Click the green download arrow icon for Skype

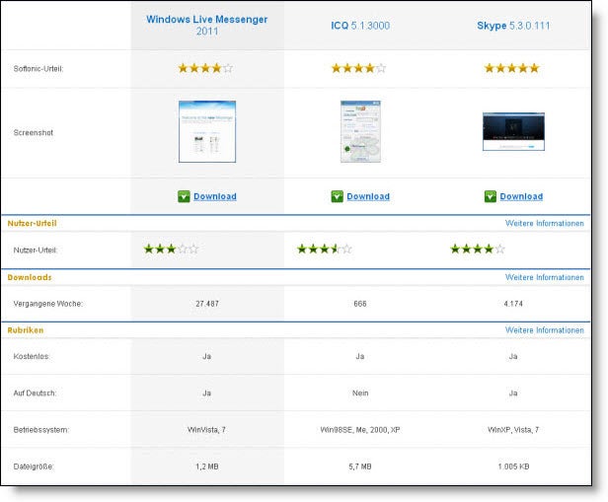(x=491, y=196)
